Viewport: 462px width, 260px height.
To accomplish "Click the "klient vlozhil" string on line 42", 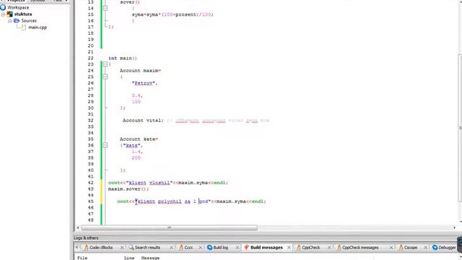I will click(x=149, y=183).
